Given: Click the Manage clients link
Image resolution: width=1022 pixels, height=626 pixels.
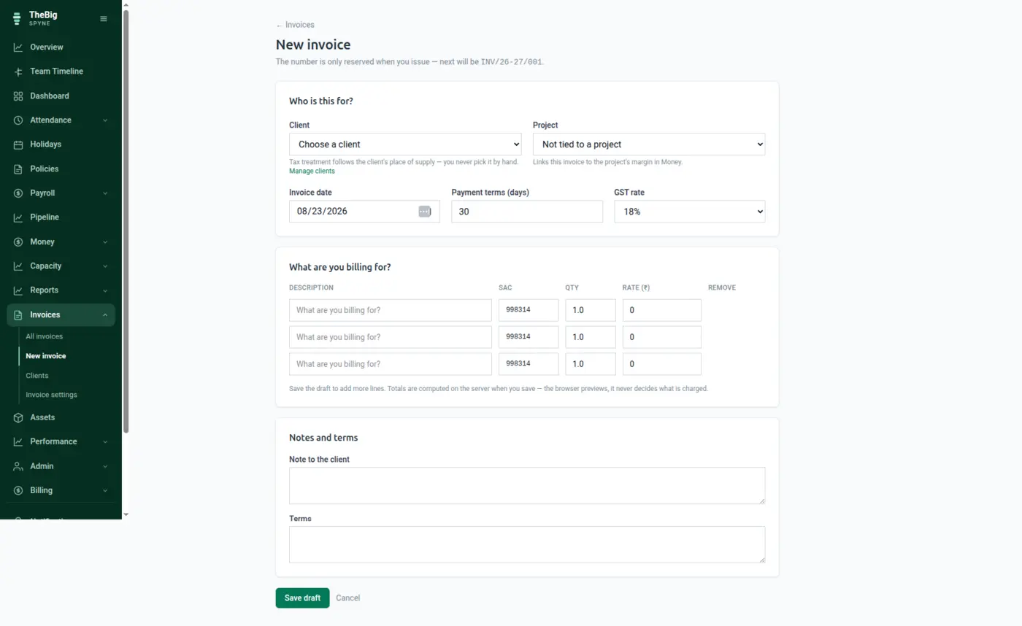Looking at the screenshot, I should click(312, 171).
